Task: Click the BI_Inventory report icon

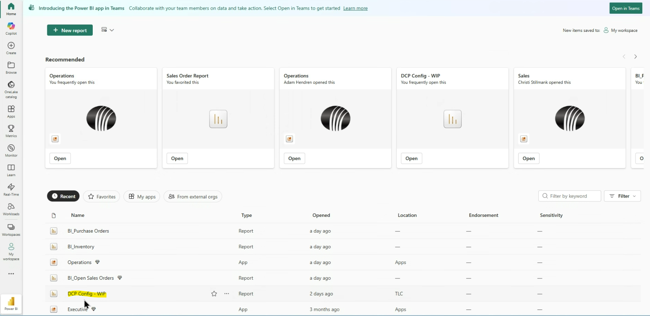Action: click(54, 247)
